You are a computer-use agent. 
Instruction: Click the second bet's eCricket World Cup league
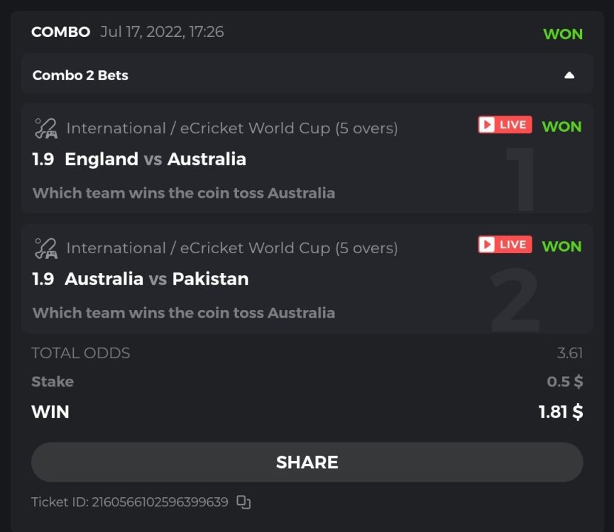click(x=231, y=248)
